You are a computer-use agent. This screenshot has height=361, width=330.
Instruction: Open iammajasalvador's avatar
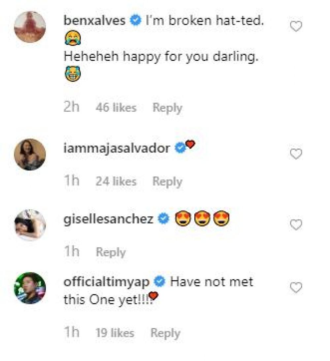point(30,154)
